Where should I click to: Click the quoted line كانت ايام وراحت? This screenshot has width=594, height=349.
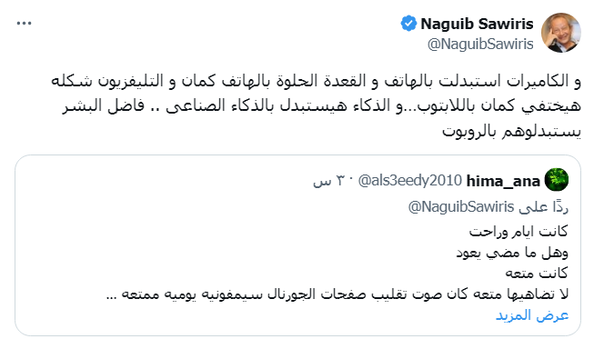(x=518, y=231)
